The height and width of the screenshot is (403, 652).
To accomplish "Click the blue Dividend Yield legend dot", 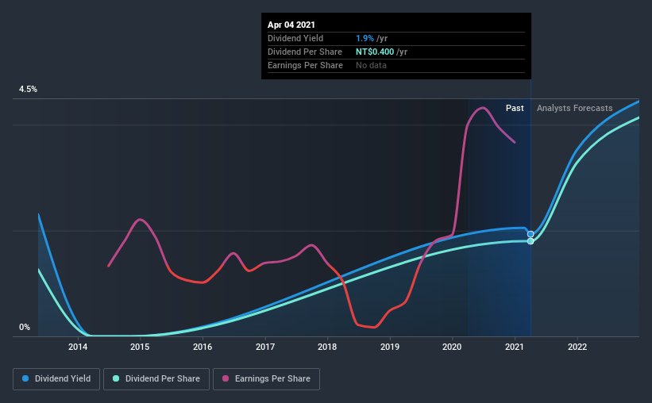I will pyautogui.click(x=25, y=378).
